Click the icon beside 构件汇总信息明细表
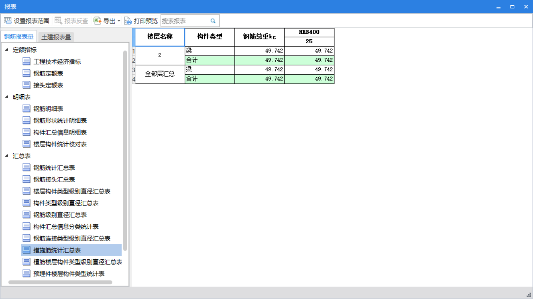The height and width of the screenshot is (299, 533). click(x=26, y=132)
